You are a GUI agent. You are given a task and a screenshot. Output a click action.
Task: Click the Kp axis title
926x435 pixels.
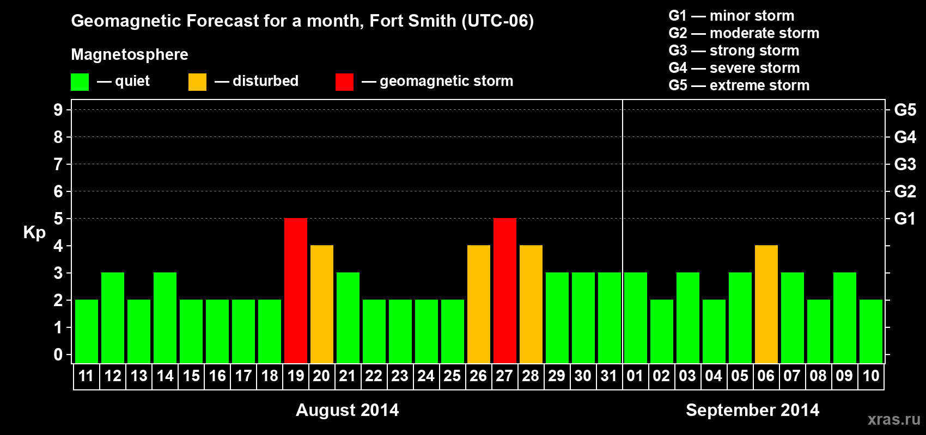(x=34, y=233)
